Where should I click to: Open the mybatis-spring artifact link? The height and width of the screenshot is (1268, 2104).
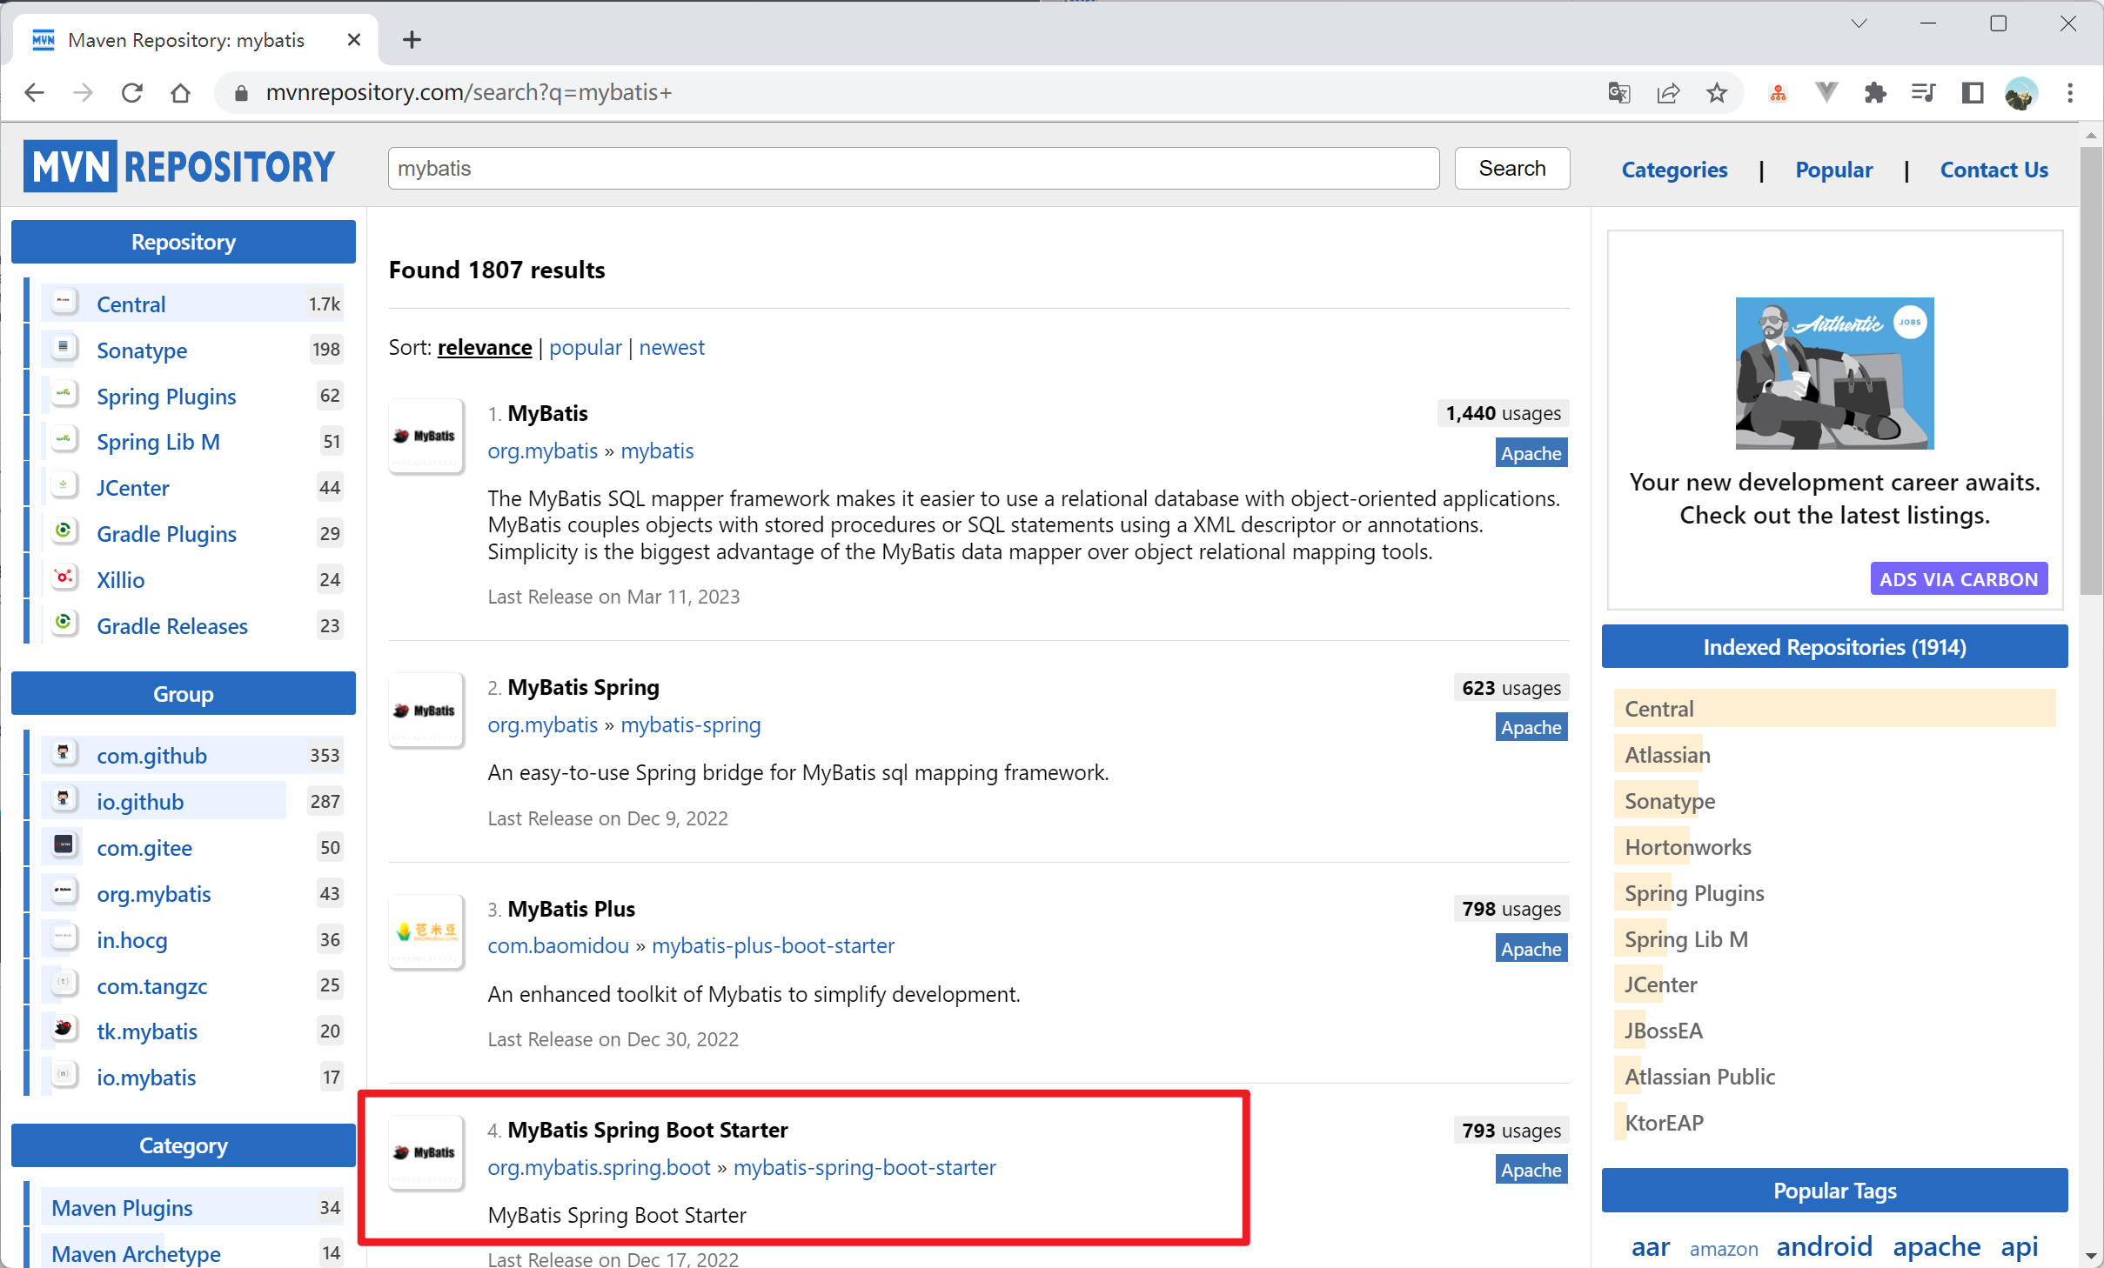tap(690, 724)
